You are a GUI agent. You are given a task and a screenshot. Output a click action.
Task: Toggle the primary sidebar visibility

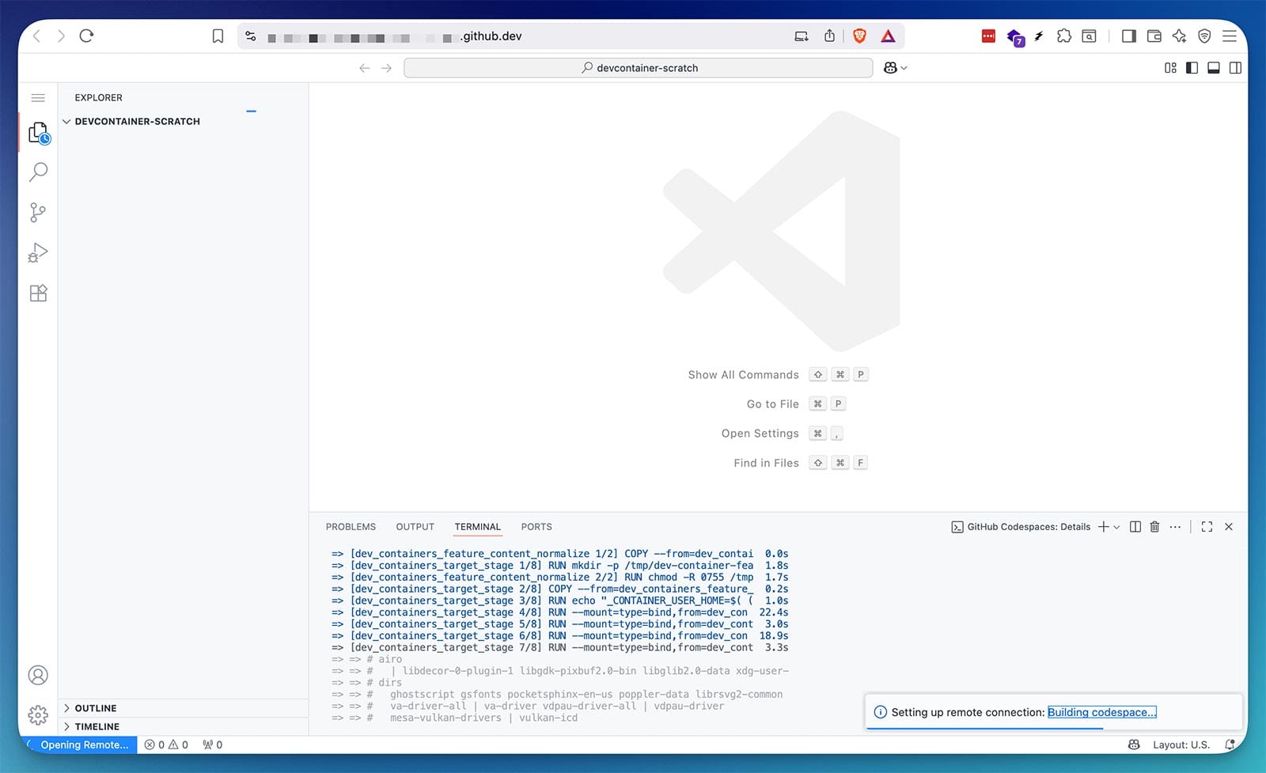click(x=1192, y=68)
